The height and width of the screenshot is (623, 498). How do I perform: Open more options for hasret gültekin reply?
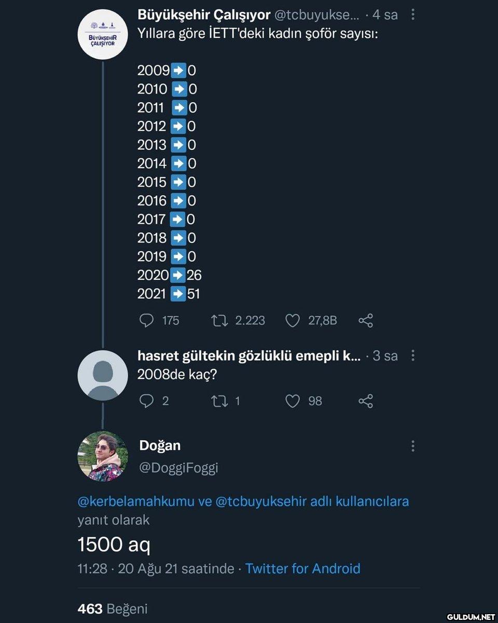pos(413,355)
